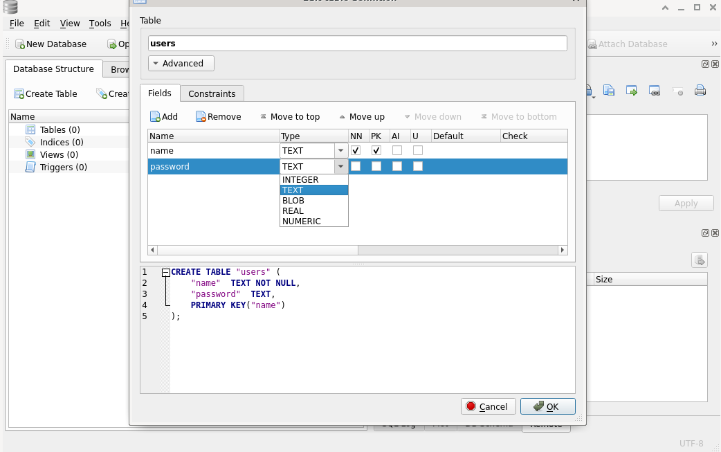Select the name field name cell

[214, 150]
